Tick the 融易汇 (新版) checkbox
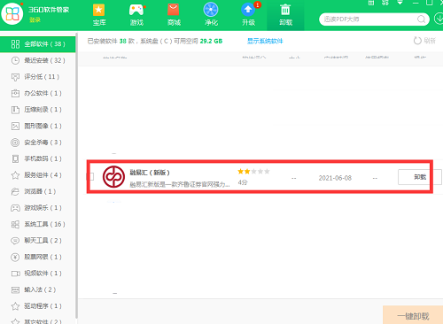Image resolution: width=443 pixels, height=324 pixels. tap(91, 176)
